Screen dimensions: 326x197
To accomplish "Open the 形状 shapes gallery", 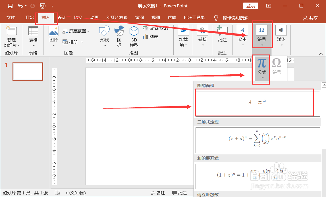I will [x=104, y=37].
